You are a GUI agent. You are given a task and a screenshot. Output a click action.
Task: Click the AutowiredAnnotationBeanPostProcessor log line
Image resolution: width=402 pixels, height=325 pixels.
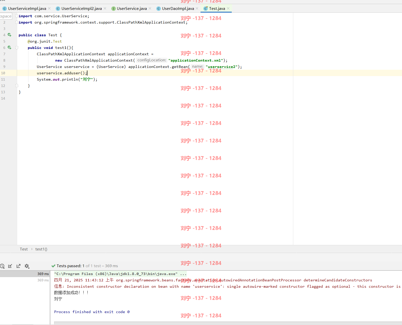tap(213, 280)
